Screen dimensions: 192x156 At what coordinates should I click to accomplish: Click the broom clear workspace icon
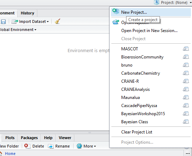pos(57,21)
